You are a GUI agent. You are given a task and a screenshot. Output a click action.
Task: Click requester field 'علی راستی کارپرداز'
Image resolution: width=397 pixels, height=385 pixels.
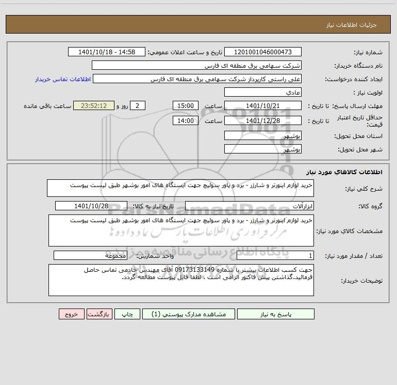(197, 79)
